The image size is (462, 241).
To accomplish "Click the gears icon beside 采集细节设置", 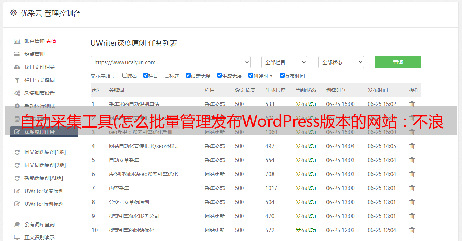I will coord(17,93).
